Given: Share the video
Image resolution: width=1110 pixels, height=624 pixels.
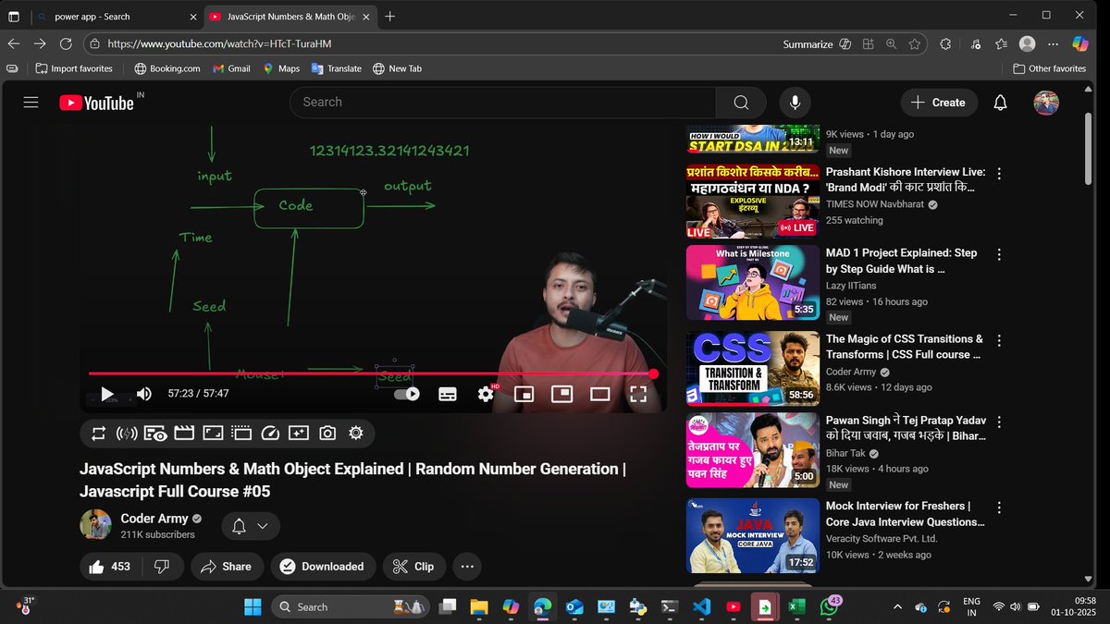Looking at the screenshot, I should coord(227,567).
